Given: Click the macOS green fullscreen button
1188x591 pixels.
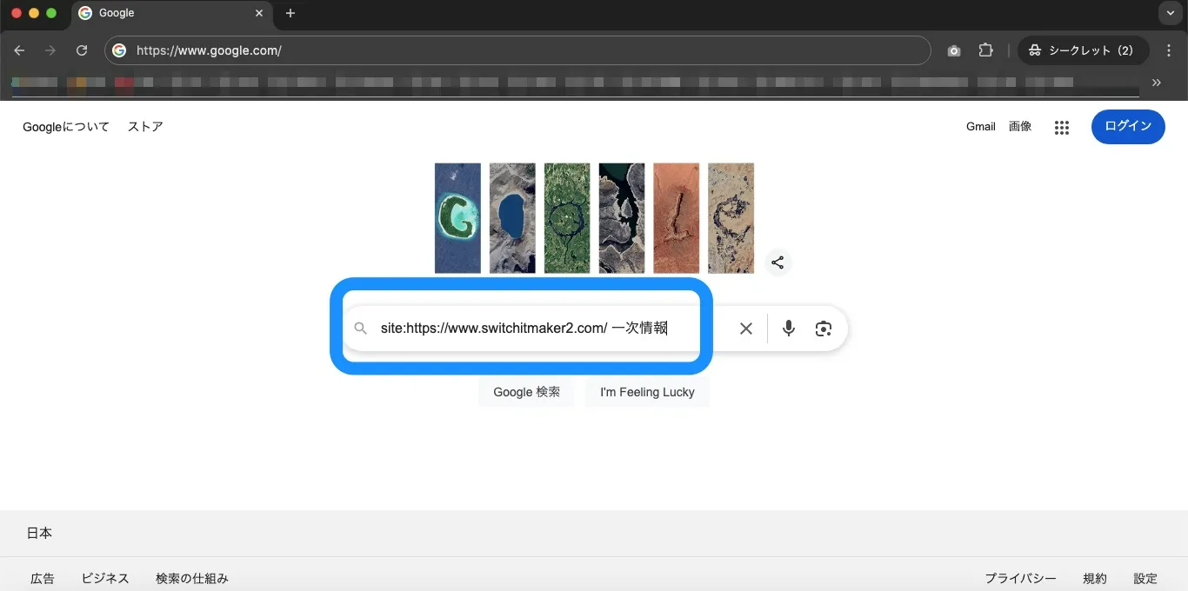Looking at the screenshot, I should pos(51,13).
